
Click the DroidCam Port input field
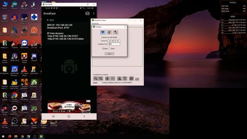point(114,44)
